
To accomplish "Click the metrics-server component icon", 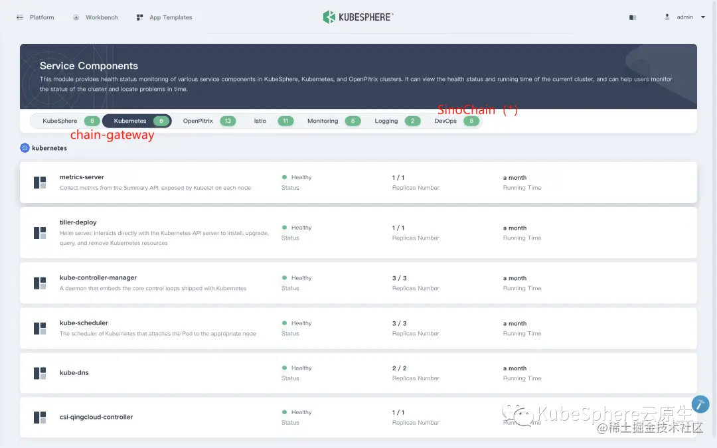I will pyautogui.click(x=40, y=183).
